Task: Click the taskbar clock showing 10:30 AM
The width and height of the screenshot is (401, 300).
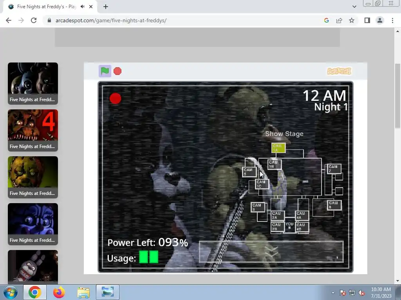Action: [381, 293]
